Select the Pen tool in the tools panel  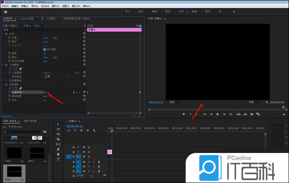coord(58,149)
